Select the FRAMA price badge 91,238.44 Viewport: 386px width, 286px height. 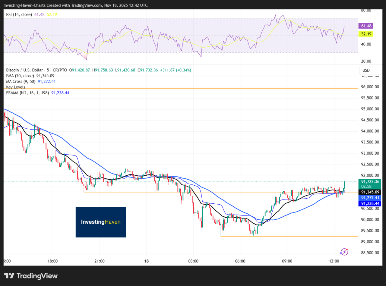(x=370, y=203)
